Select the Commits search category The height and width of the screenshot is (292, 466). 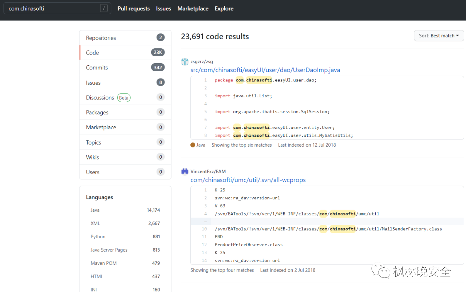[x=125, y=68]
